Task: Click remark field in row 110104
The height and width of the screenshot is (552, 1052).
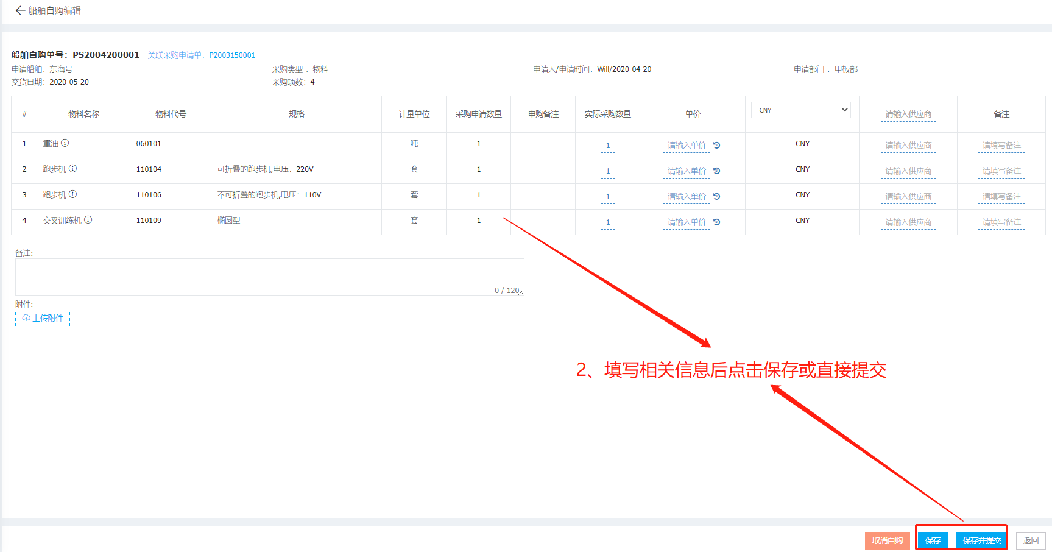Action: point(1001,171)
